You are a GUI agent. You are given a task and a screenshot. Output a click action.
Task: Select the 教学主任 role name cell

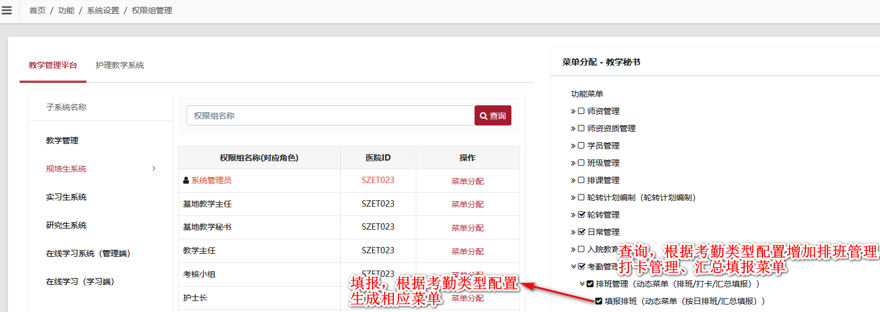coord(259,251)
